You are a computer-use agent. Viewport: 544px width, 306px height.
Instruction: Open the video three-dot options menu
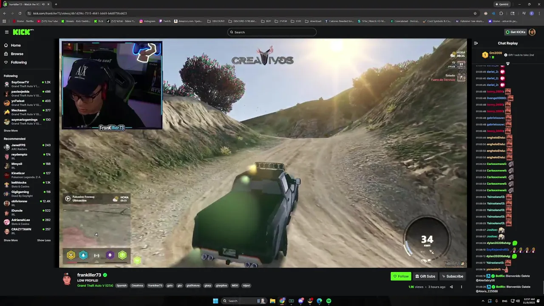pos(461,287)
